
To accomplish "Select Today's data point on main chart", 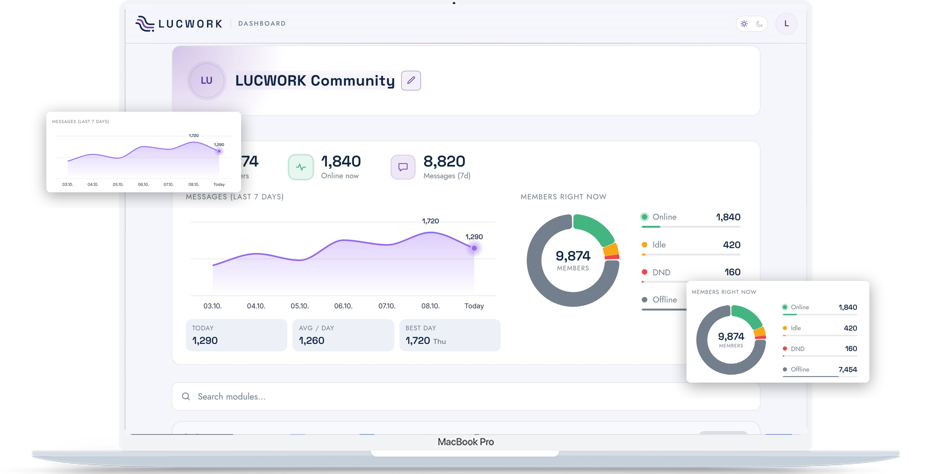I will pos(474,248).
